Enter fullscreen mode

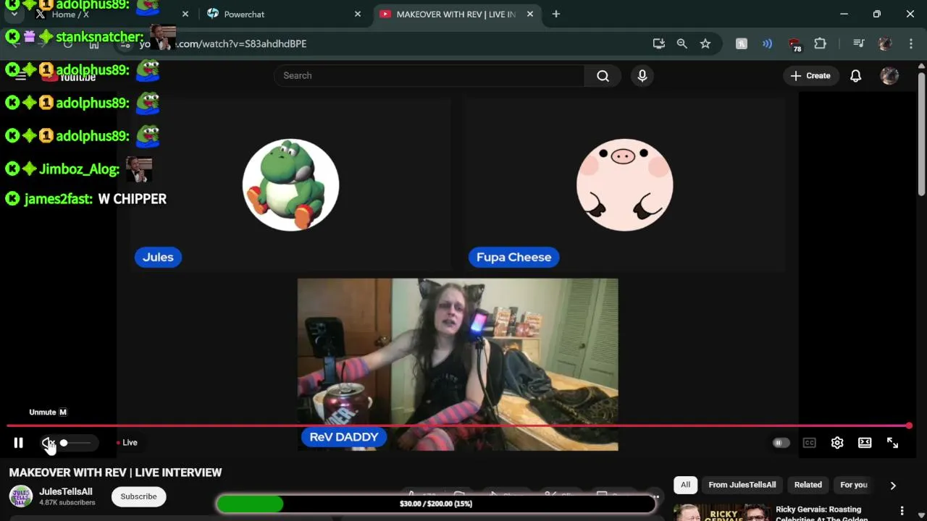click(892, 443)
